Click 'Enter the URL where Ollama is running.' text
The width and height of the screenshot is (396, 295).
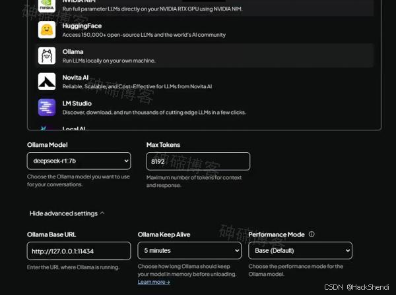(73, 267)
